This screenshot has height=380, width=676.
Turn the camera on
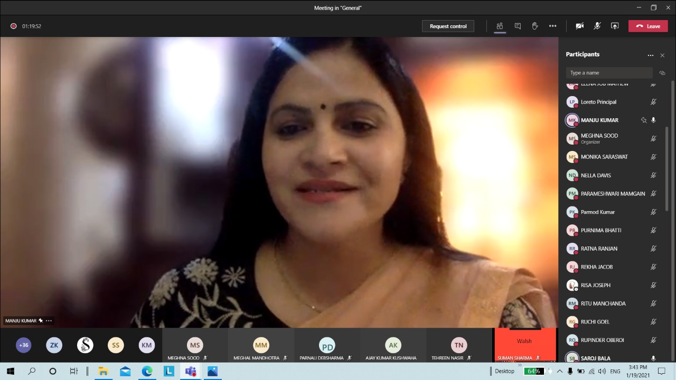[x=579, y=26]
